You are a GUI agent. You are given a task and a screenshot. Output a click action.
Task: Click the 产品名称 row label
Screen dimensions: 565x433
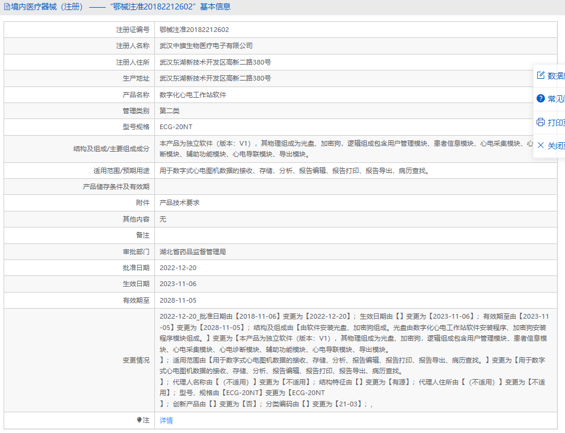click(x=136, y=95)
